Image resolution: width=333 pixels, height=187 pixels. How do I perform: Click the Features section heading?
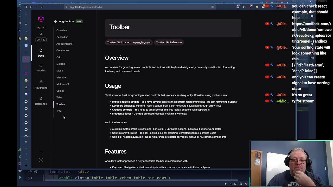tap(116, 152)
